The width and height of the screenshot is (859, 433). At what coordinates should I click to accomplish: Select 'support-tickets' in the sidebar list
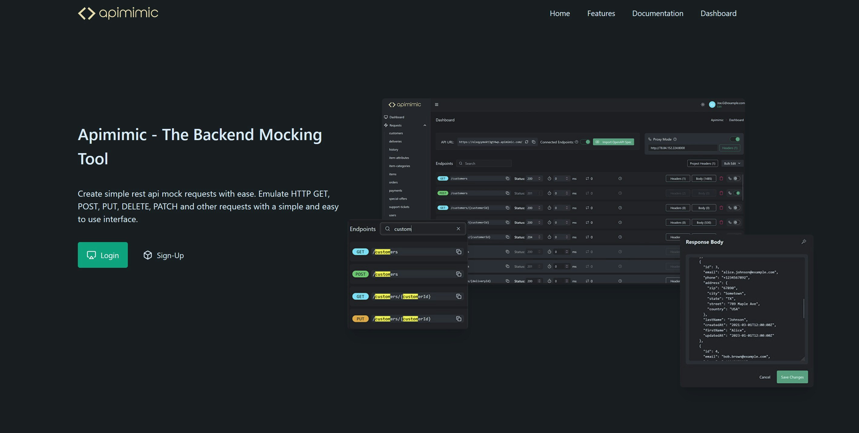tap(399, 207)
